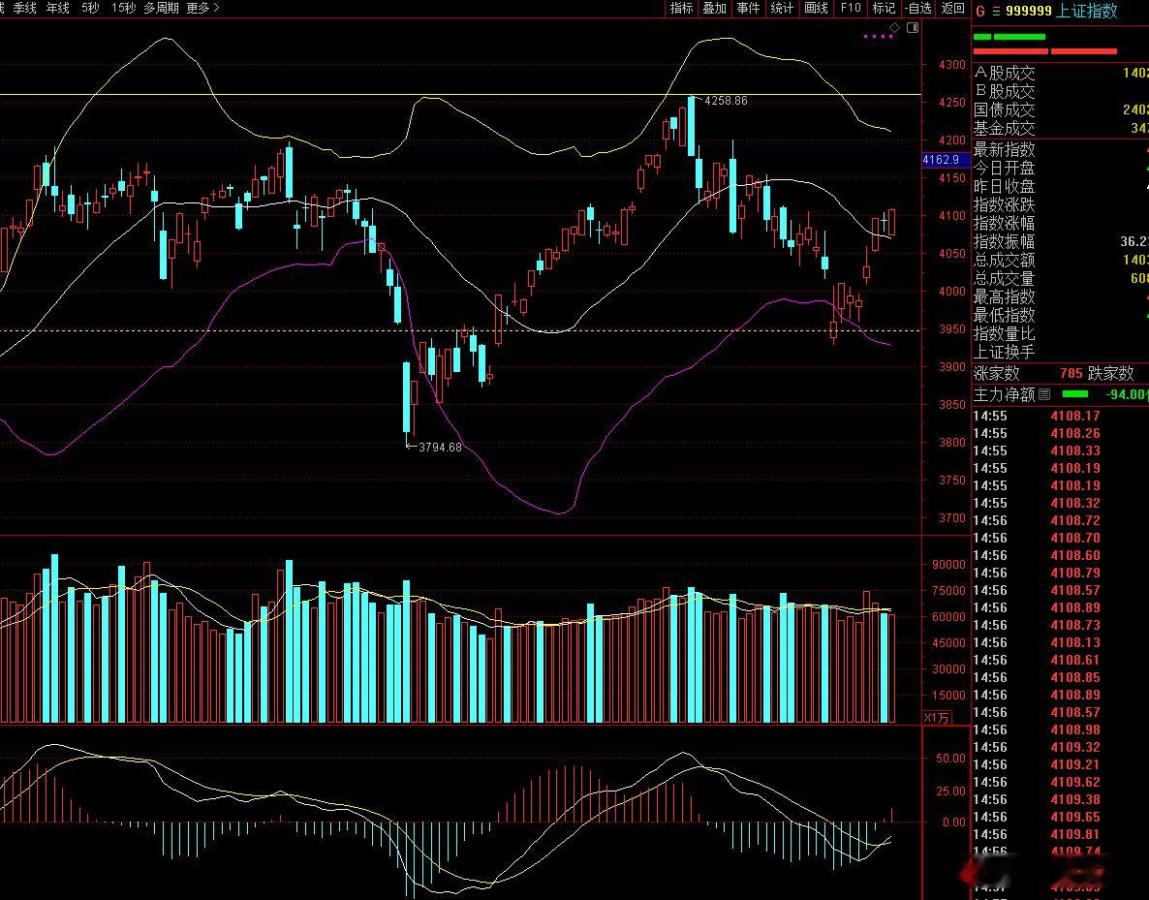Image resolution: width=1149 pixels, height=900 pixels.
Task: Select the 昨日收盘 row
Action: [x=1060, y=186]
